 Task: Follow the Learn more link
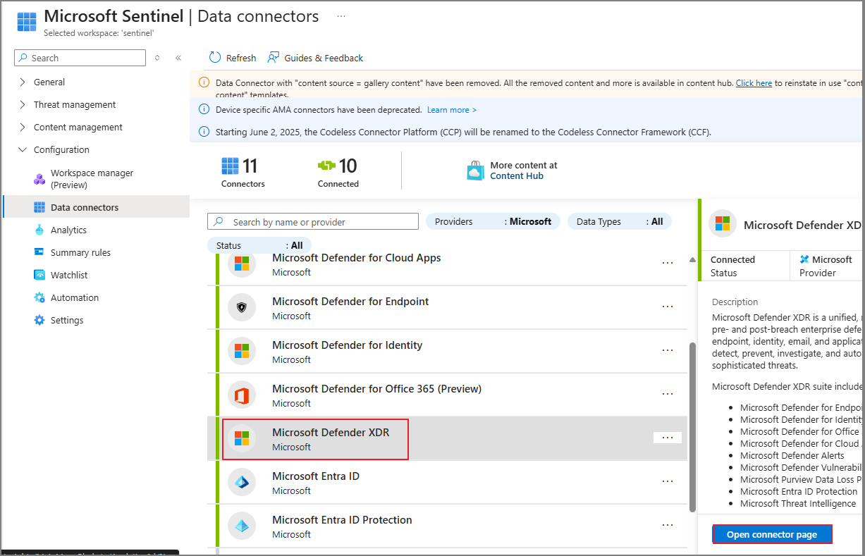point(451,110)
